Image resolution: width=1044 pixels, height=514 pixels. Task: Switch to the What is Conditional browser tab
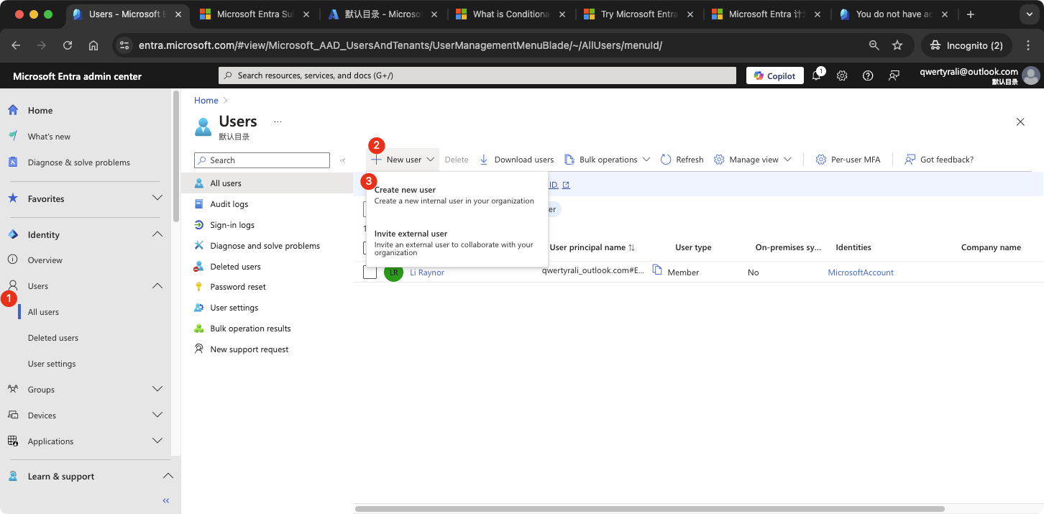point(511,14)
